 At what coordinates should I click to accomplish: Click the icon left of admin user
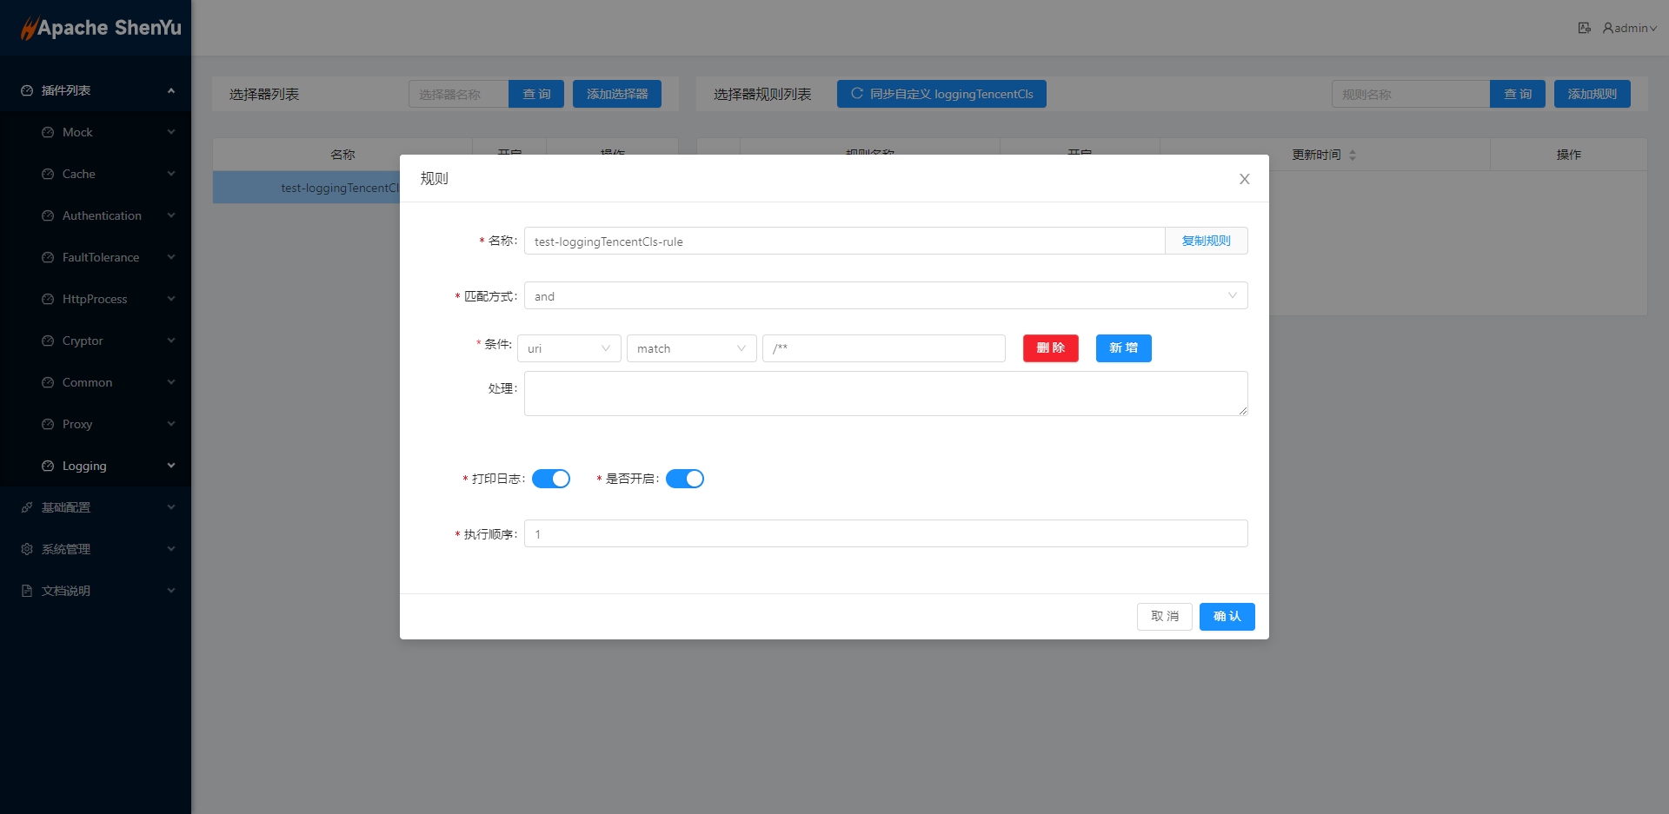click(1584, 28)
